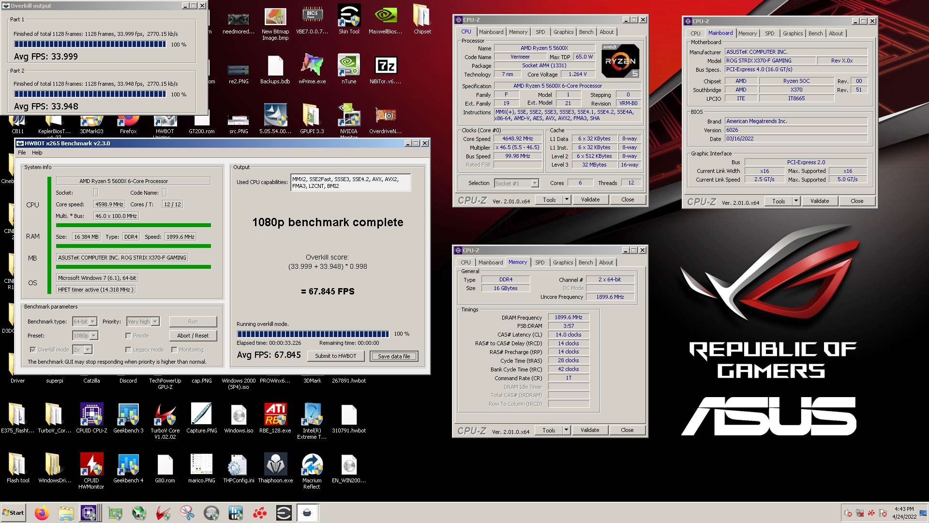Open the needmored desktop icon
Viewport: 929px width, 523px height.
[239, 22]
